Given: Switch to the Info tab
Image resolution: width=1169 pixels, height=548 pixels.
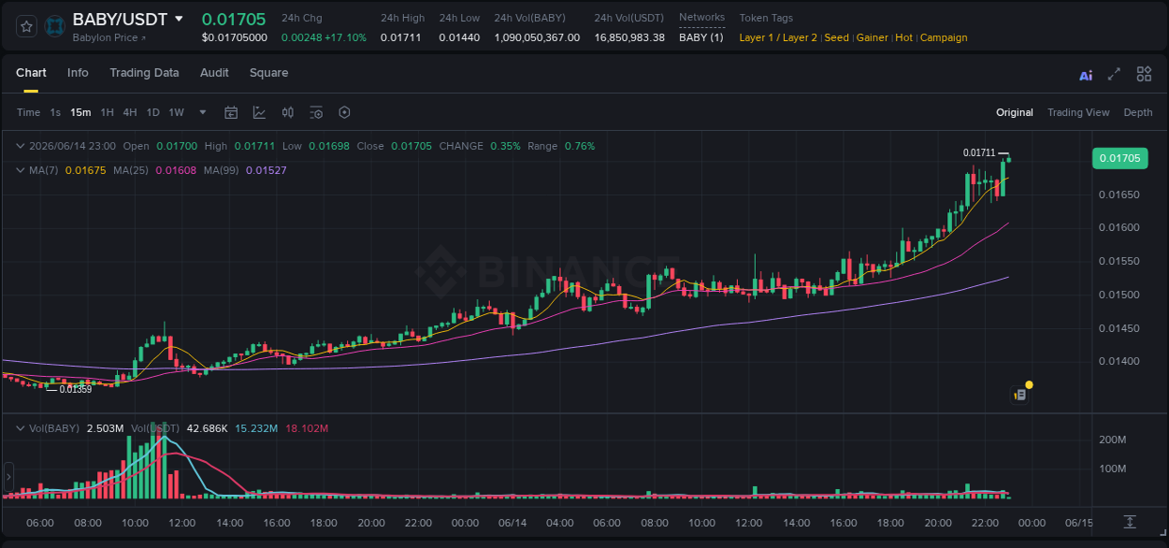Looking at the screenshot, I should pos(78,73).
